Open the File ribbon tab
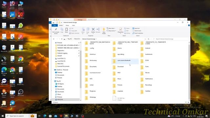Screen dimensions: 210x118 click(x=55, y=25)
